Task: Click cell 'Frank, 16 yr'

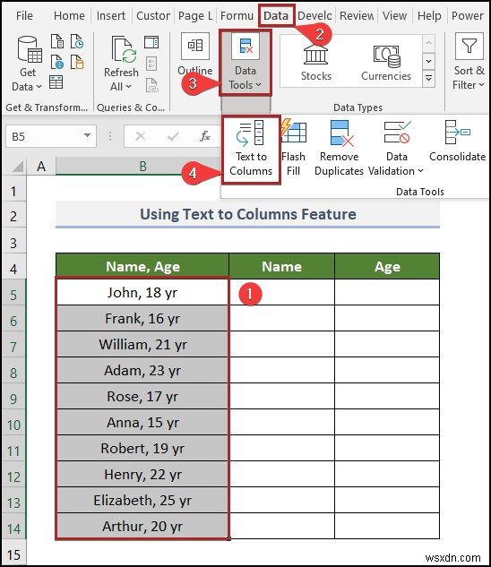Action: click(142, 318)
